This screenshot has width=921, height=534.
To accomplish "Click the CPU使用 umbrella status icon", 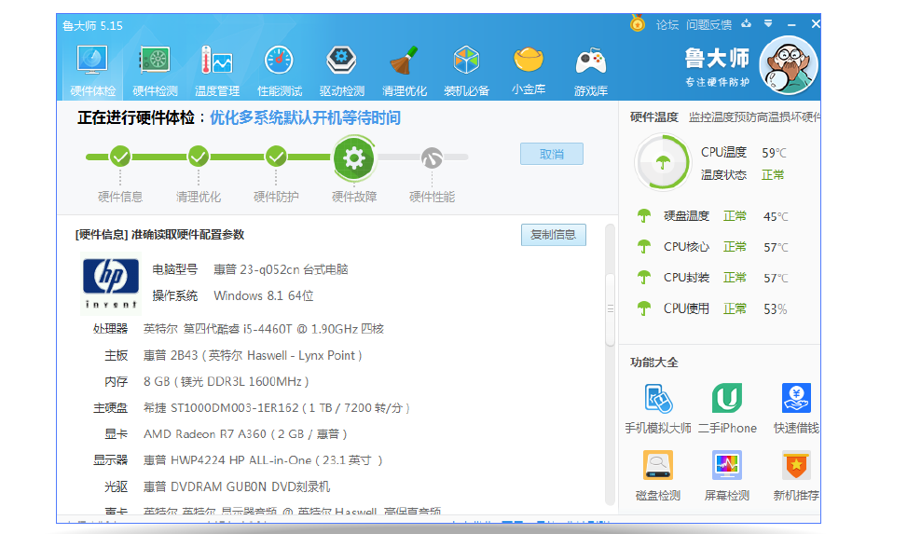I will pyautogui.click(x=644, y=308).
